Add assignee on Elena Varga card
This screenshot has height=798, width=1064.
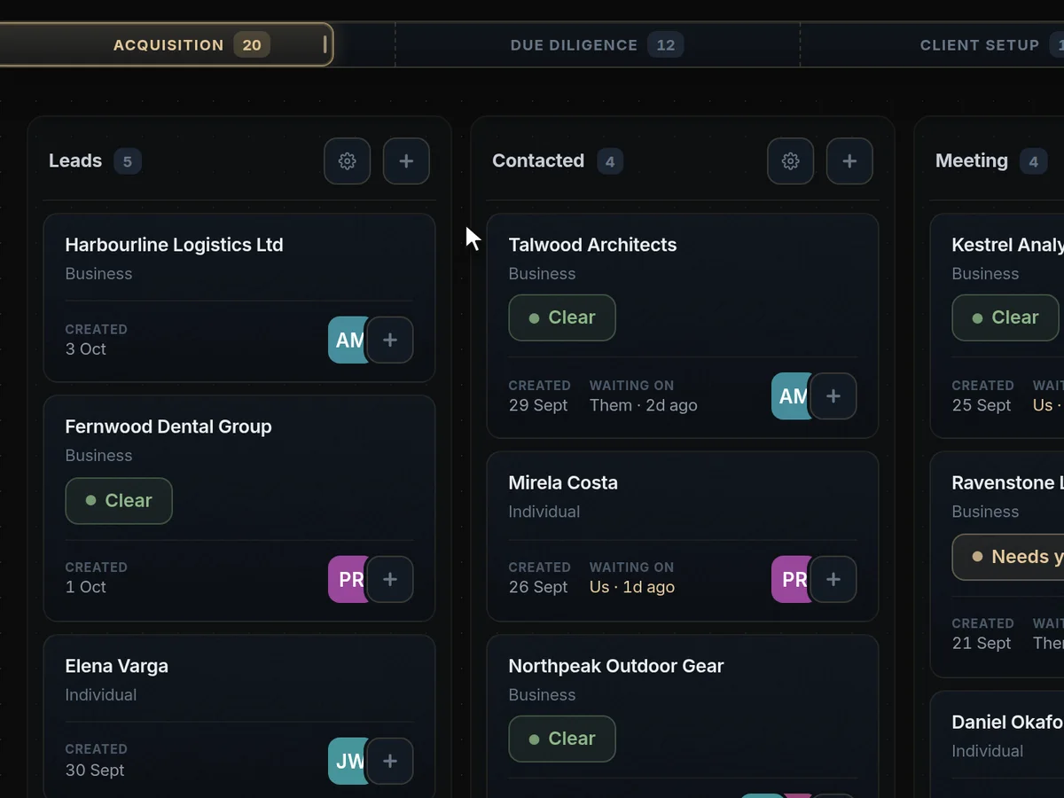coord(390,761)
